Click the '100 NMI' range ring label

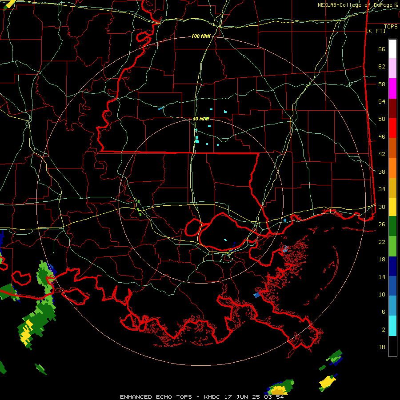[201, 36]
